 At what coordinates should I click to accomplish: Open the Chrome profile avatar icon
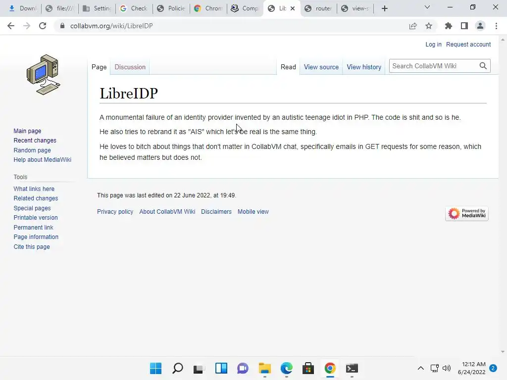click(480, 26)
